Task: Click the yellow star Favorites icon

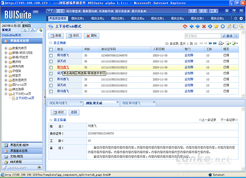Action: click(x=216, y=26)
